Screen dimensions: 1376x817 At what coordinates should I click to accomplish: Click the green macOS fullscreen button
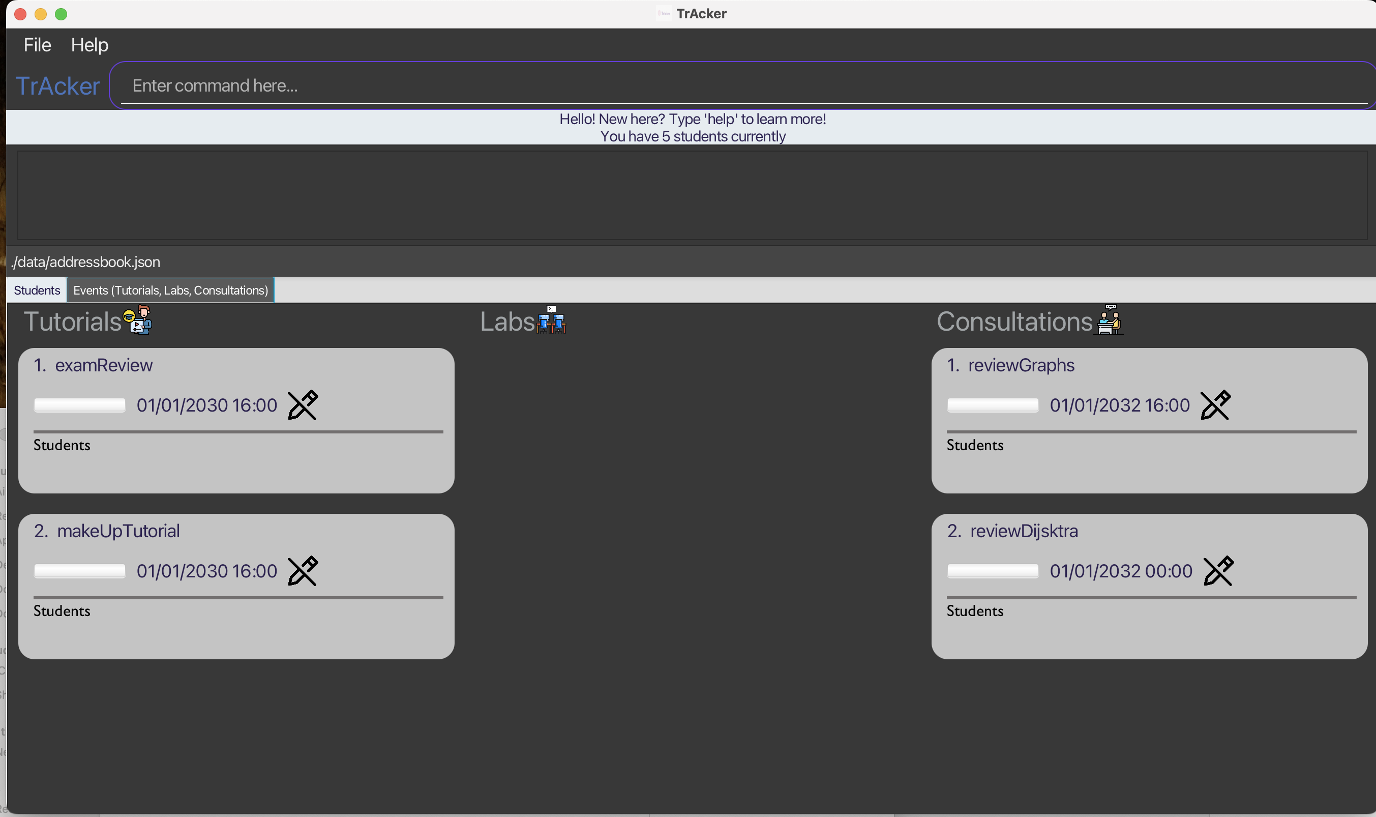tap(61, 14)
